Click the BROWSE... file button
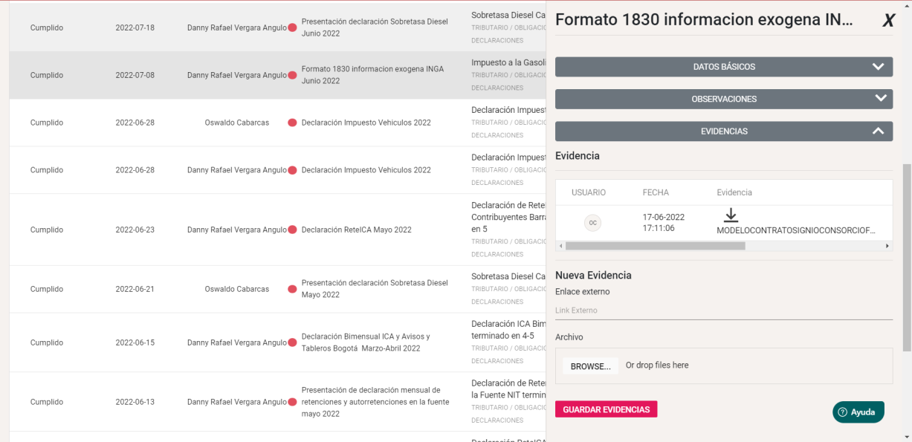The height and width of the screenshot is (442, 912). point(590,366)
